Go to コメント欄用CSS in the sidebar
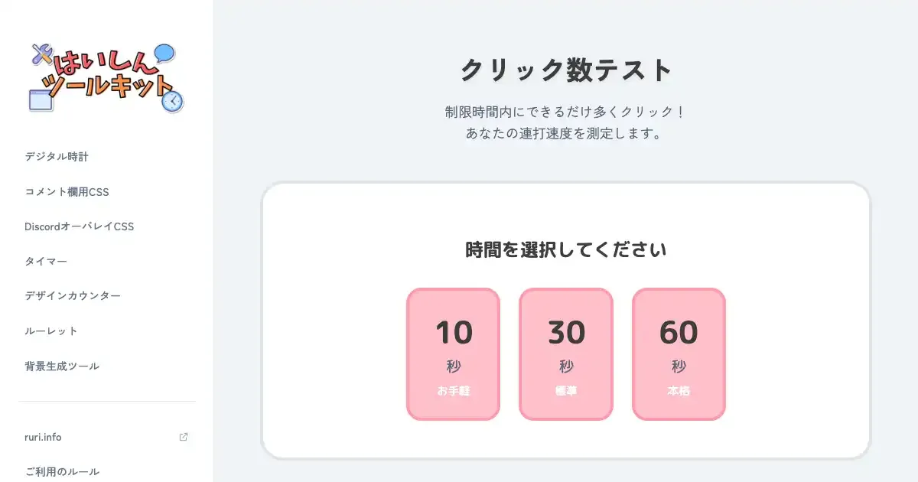The height and width of the screenshot is (482, 918). pos(67,191)
